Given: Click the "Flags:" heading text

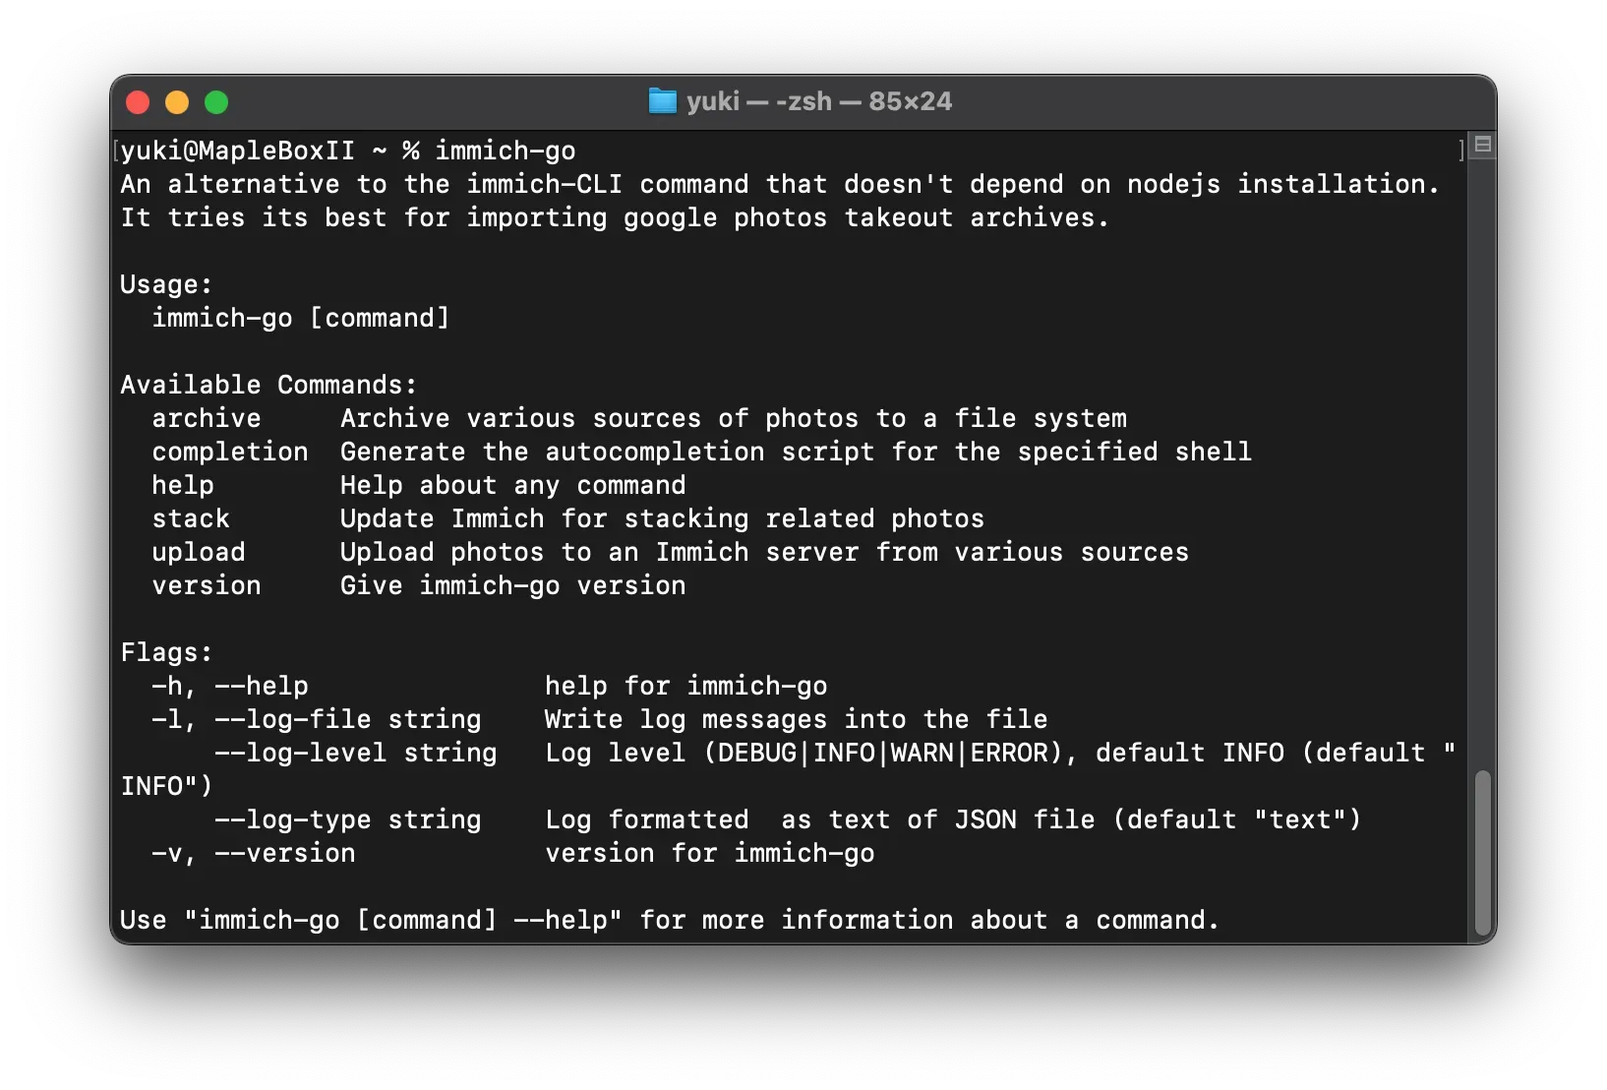Looking at the screenshot, I should click(x=166, y=652).
